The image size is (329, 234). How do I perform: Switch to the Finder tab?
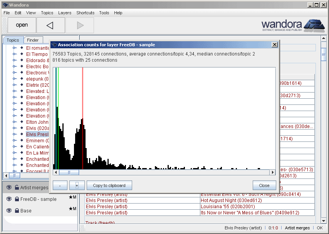click(x=33, y=40)
